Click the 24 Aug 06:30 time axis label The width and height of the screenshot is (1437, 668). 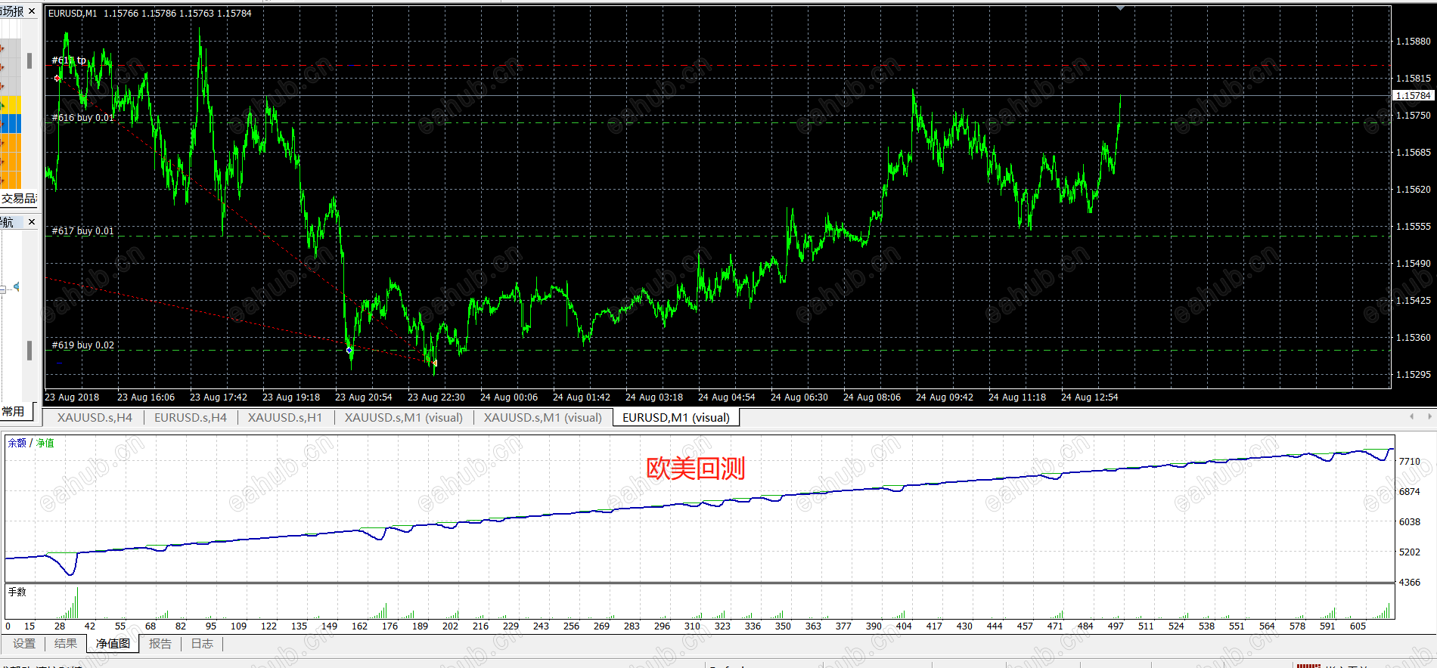coord(799,397)
